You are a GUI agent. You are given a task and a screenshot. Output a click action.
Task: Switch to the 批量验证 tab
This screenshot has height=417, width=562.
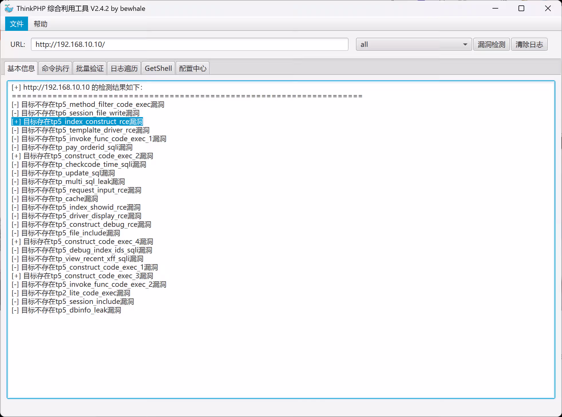90,68
